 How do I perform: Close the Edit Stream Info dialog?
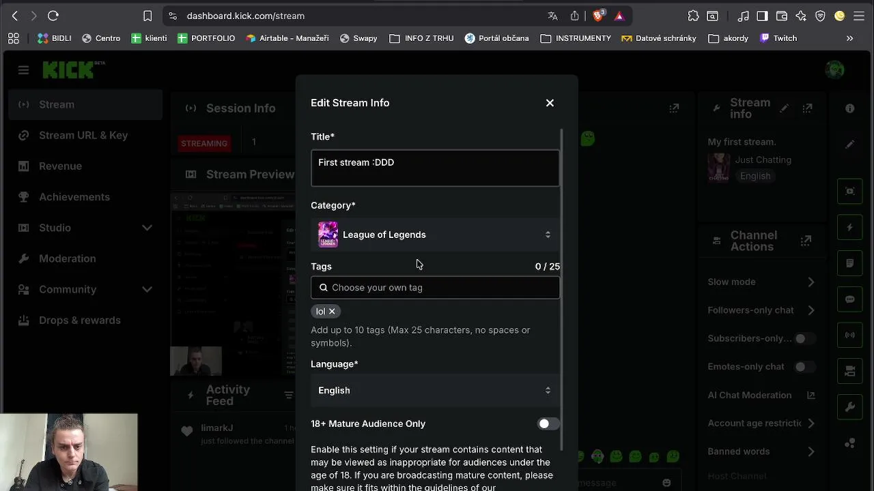pos(550,103)
